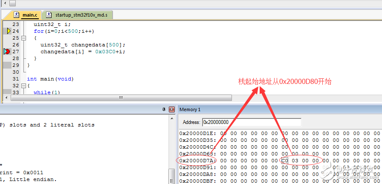
Task: Click the C0 byte in memory row 0x20000D7A
Action: tap(285, 161)
